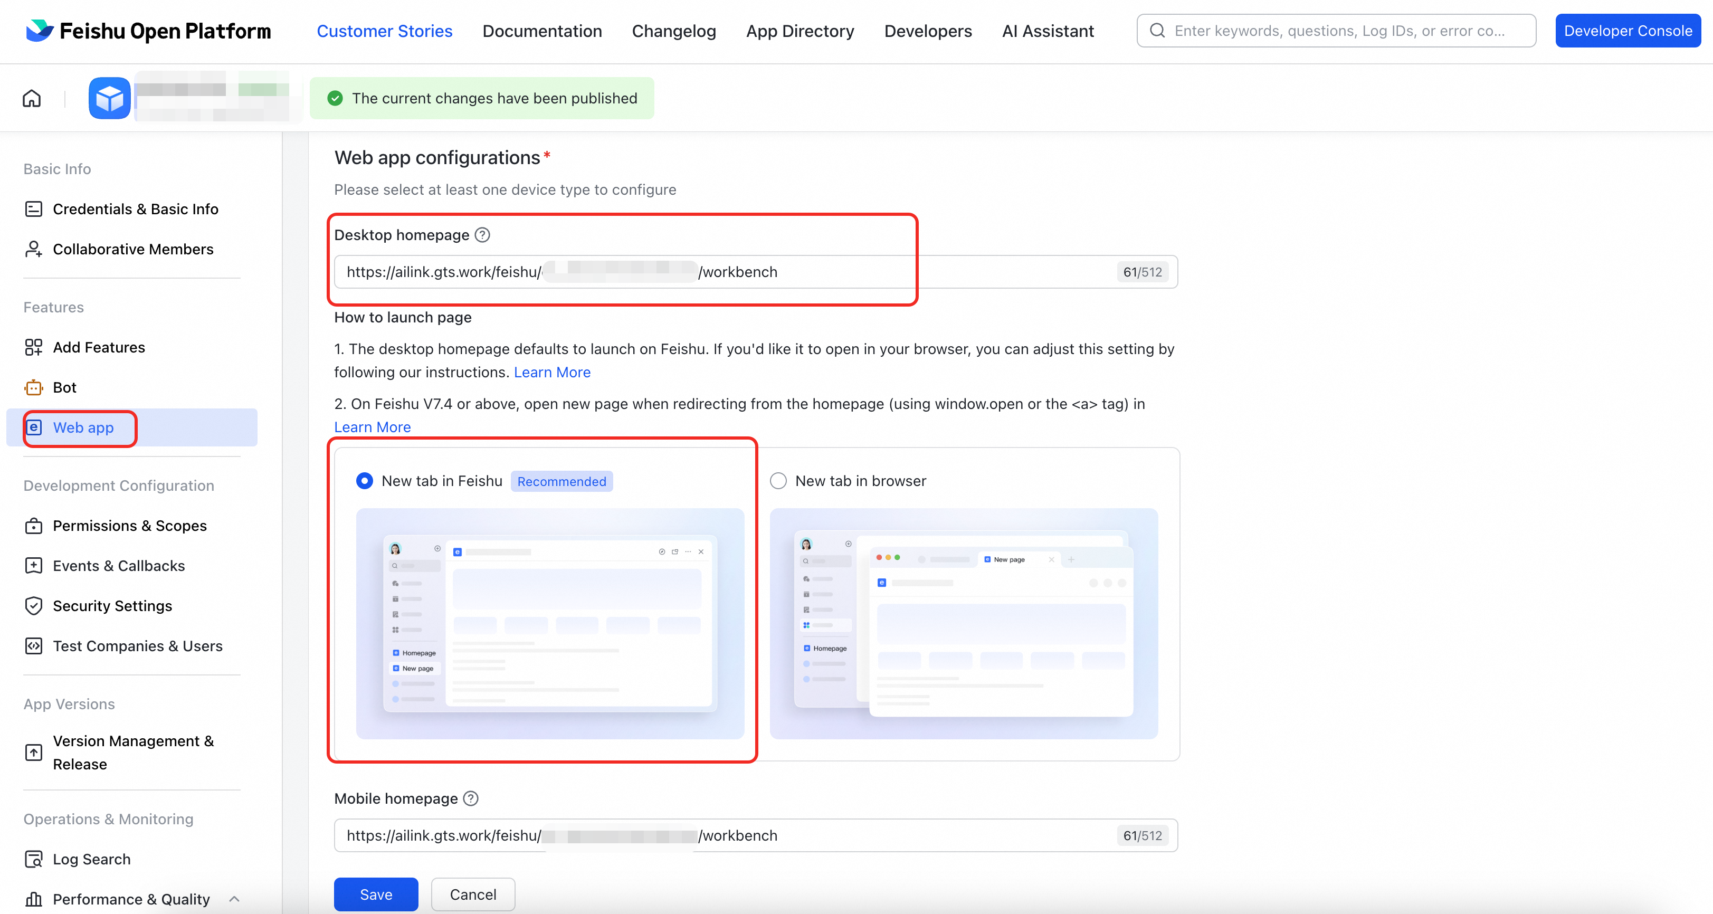Click the blue Save button
Viewport: 1713px width, 914px height.
[376, 894]
